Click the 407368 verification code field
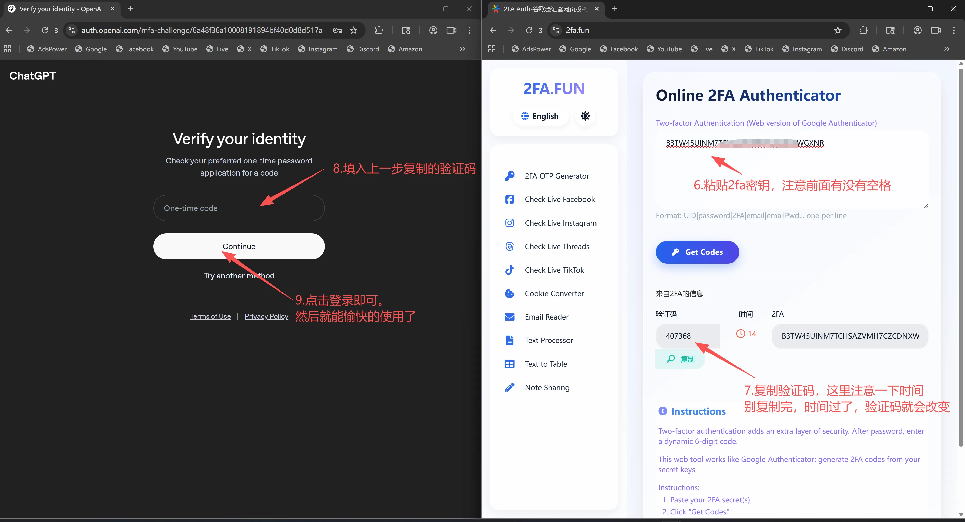 (688, 336)
